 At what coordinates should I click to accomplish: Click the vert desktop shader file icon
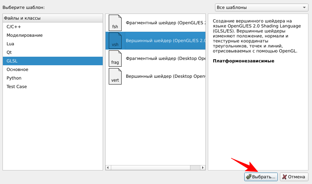click(115, 76)
